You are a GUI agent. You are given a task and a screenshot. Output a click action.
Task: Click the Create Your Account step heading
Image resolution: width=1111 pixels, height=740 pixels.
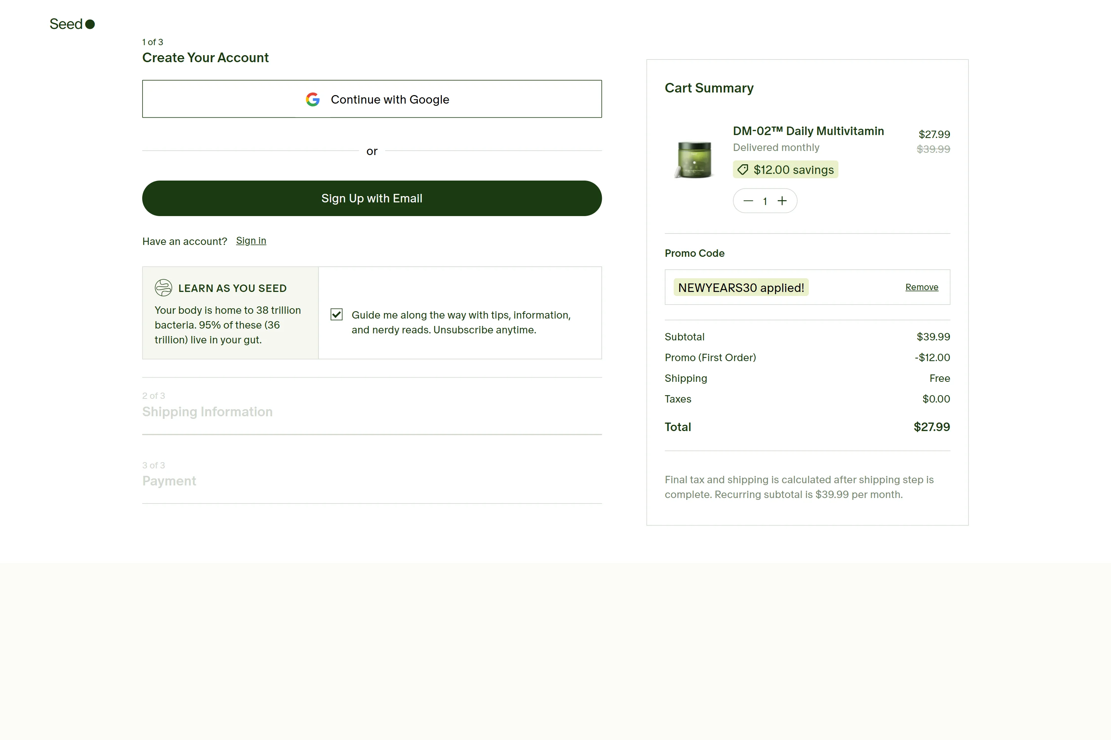tap(206, 58)
